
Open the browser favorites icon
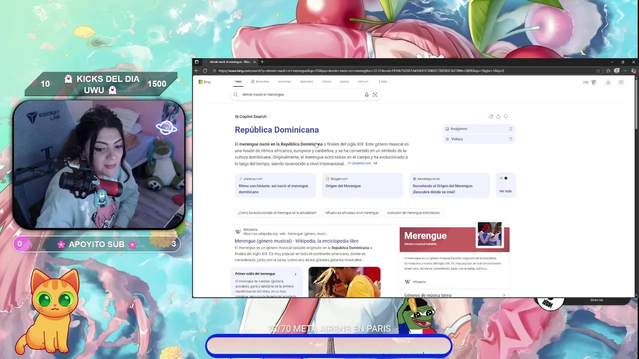click(608, 71)
